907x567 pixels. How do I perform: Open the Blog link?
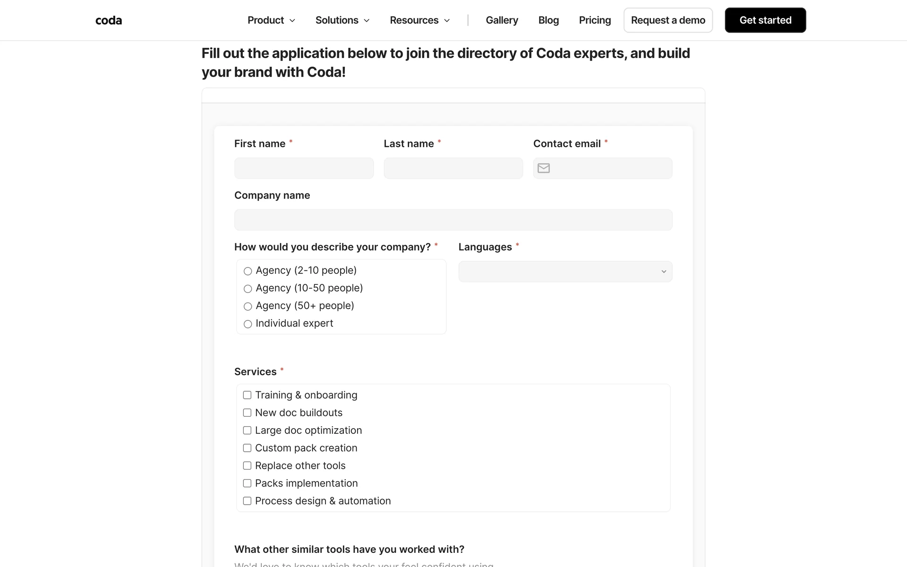[x=548, y=20]
